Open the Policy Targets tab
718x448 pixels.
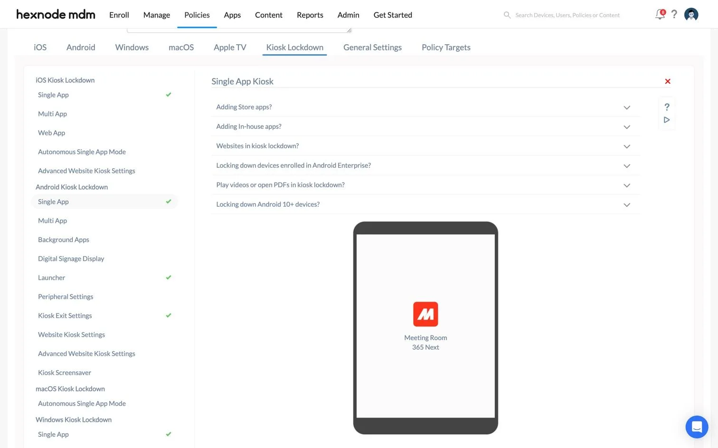pos(446,47)
